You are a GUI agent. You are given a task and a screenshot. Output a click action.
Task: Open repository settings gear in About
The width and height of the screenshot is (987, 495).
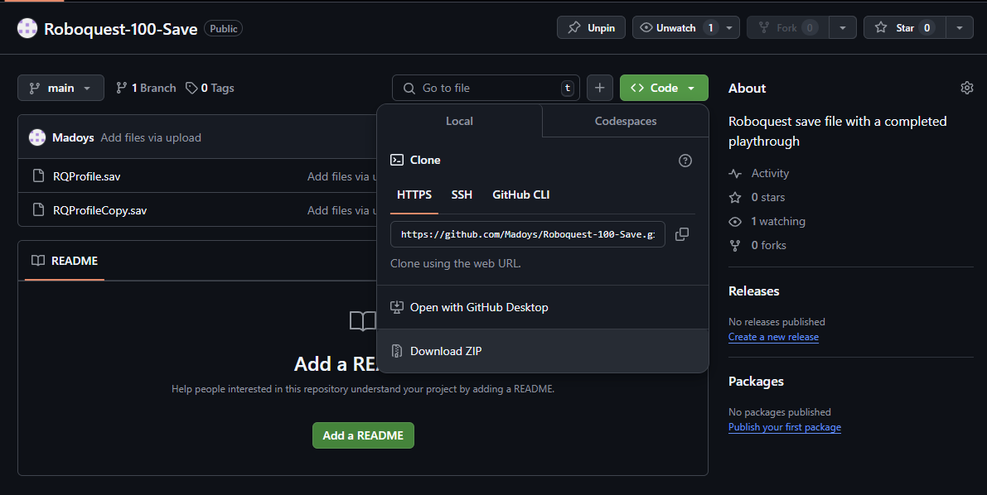pos(966,88)
